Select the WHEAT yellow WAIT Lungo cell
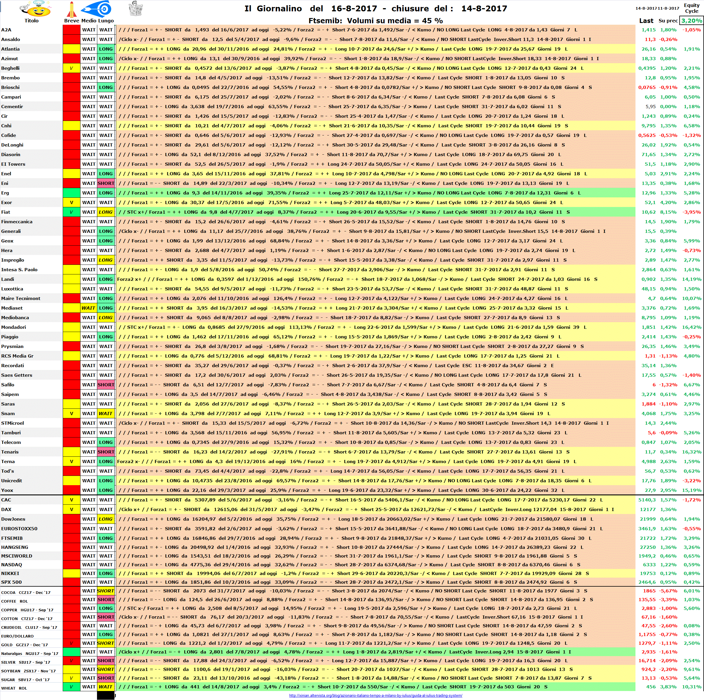This screenshot has height=700, width=704. [x=106, y=687]
